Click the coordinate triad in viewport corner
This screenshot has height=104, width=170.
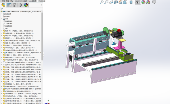(x=48, y=102)
